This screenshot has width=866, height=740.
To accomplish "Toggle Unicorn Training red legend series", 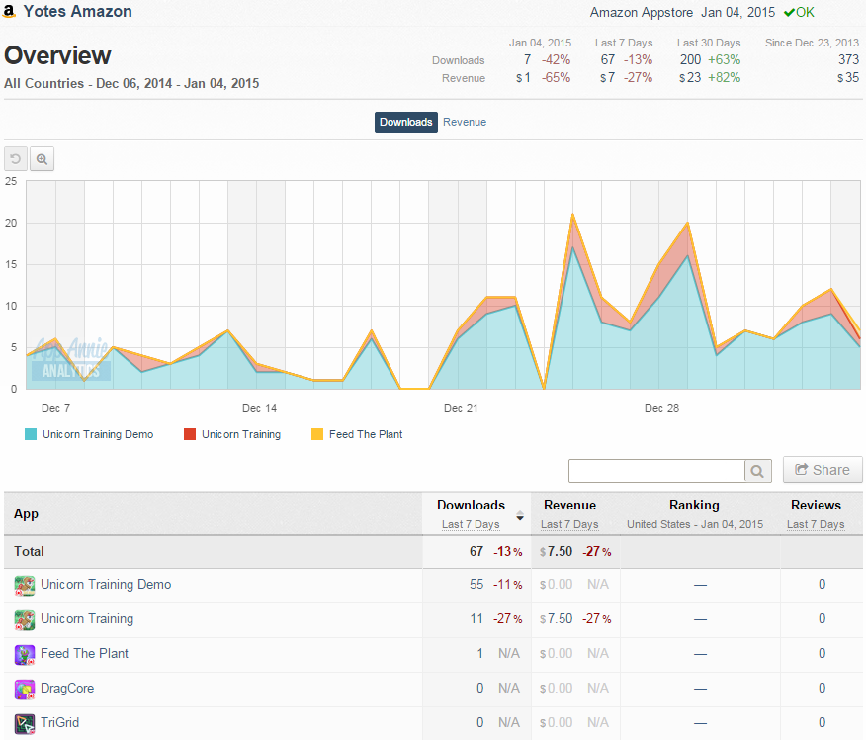I will (x=232, y=434).
